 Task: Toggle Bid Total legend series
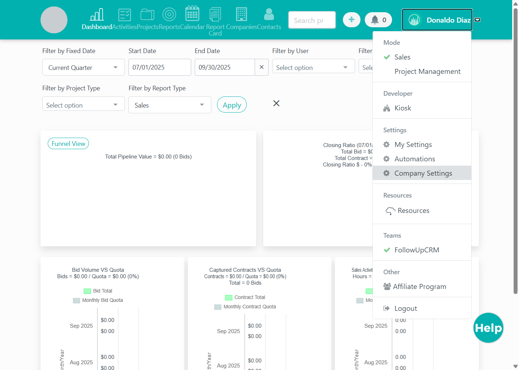tap(98, 291)
